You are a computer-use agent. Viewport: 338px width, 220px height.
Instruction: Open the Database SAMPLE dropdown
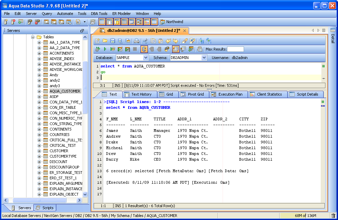[x=146, y=58]
